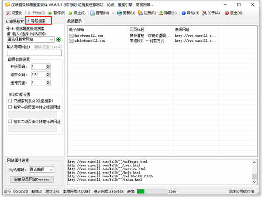Click the 退出(X) exit toolbar icon

coord(227,13)
